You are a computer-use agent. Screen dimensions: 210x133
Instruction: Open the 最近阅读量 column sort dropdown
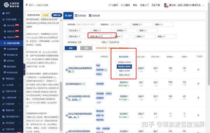click(124, 57)
